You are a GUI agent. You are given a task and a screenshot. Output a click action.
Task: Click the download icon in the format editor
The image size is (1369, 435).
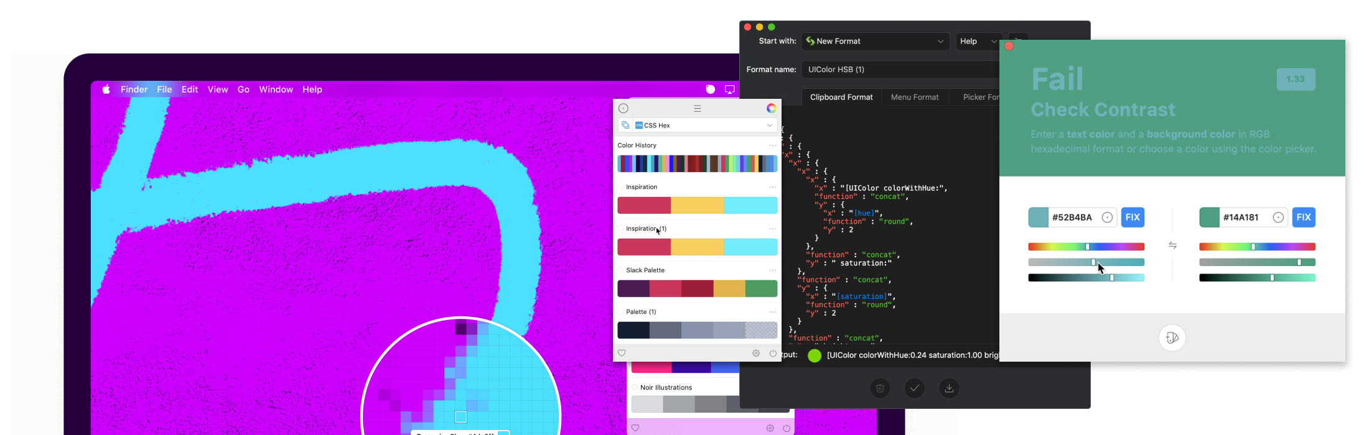[949, 388]
